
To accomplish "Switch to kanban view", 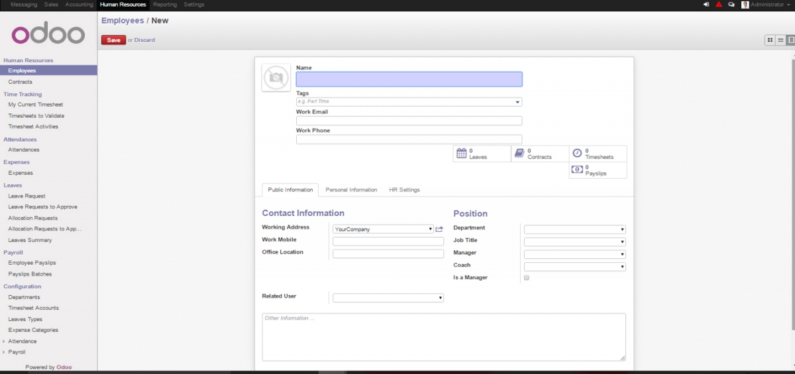I will click(770, 40).
